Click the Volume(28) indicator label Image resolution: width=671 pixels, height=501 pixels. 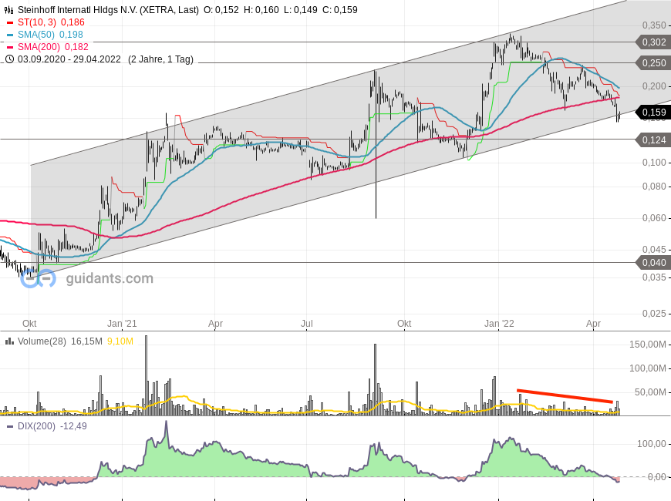click(42, 341)
